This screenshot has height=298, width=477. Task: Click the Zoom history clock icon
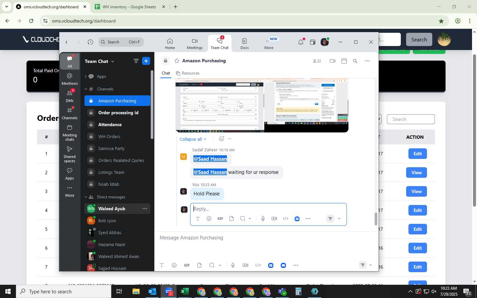pos(90,42)
